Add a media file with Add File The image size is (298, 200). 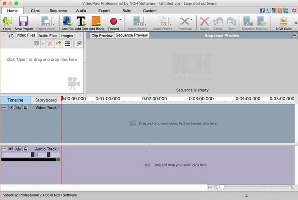(x=67, y=23)
